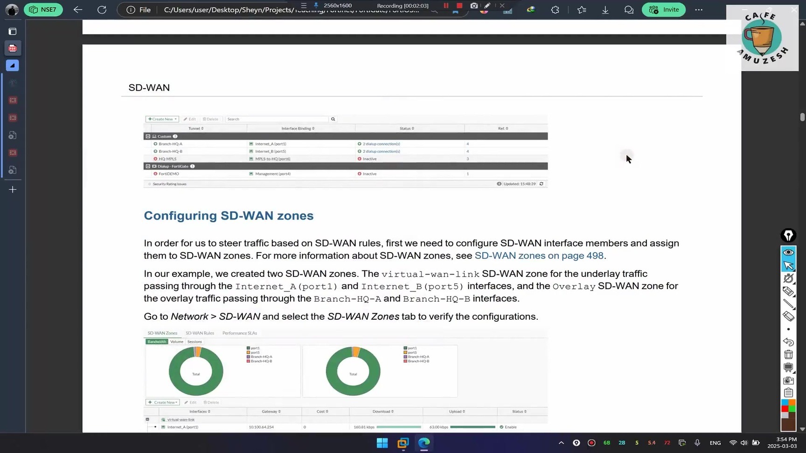View the File site information icon
The width and height of the screenshot is (806, 453).
(139, 9)
